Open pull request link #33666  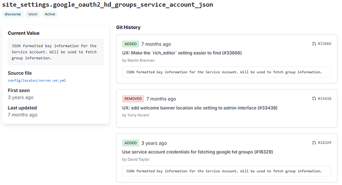click(324, 44)
